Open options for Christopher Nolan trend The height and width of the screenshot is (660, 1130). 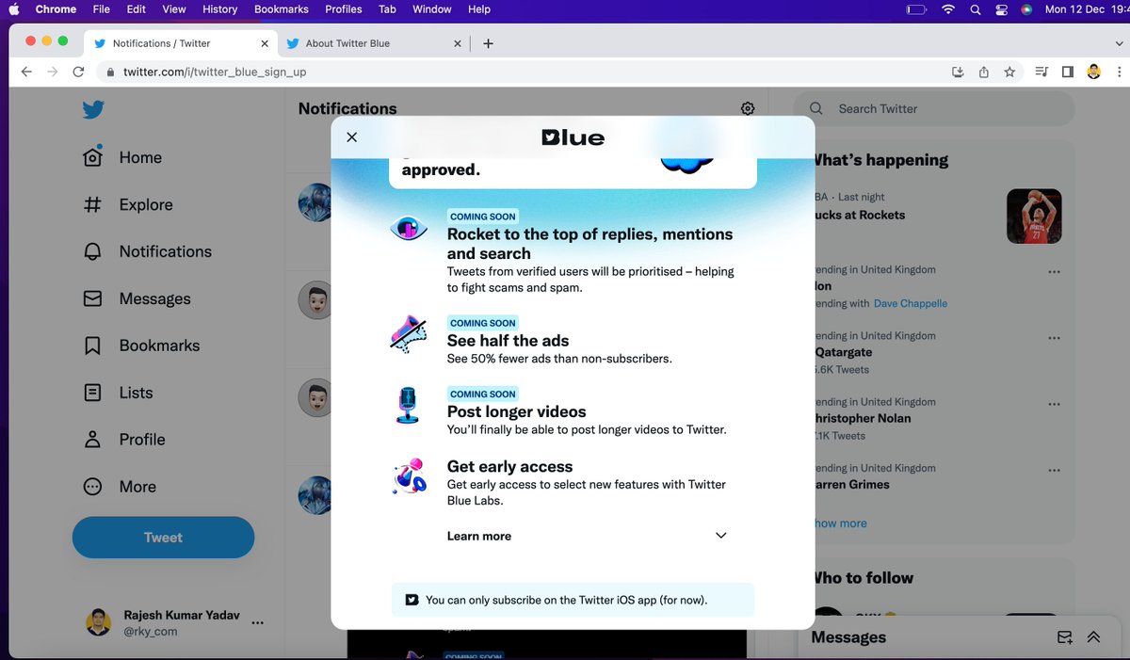[1054, 404]
